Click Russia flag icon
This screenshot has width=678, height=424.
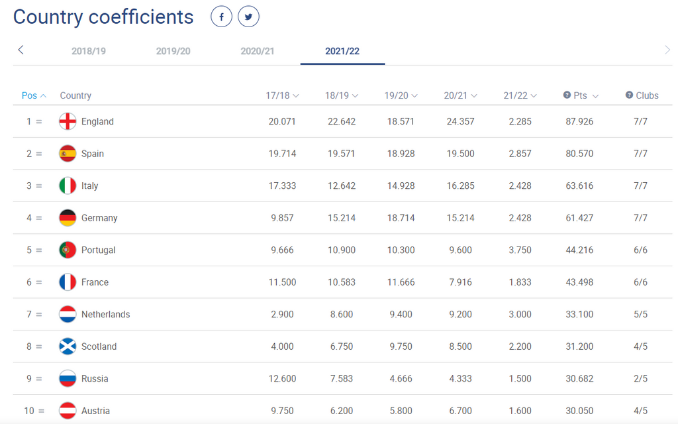tap(68, 378)
